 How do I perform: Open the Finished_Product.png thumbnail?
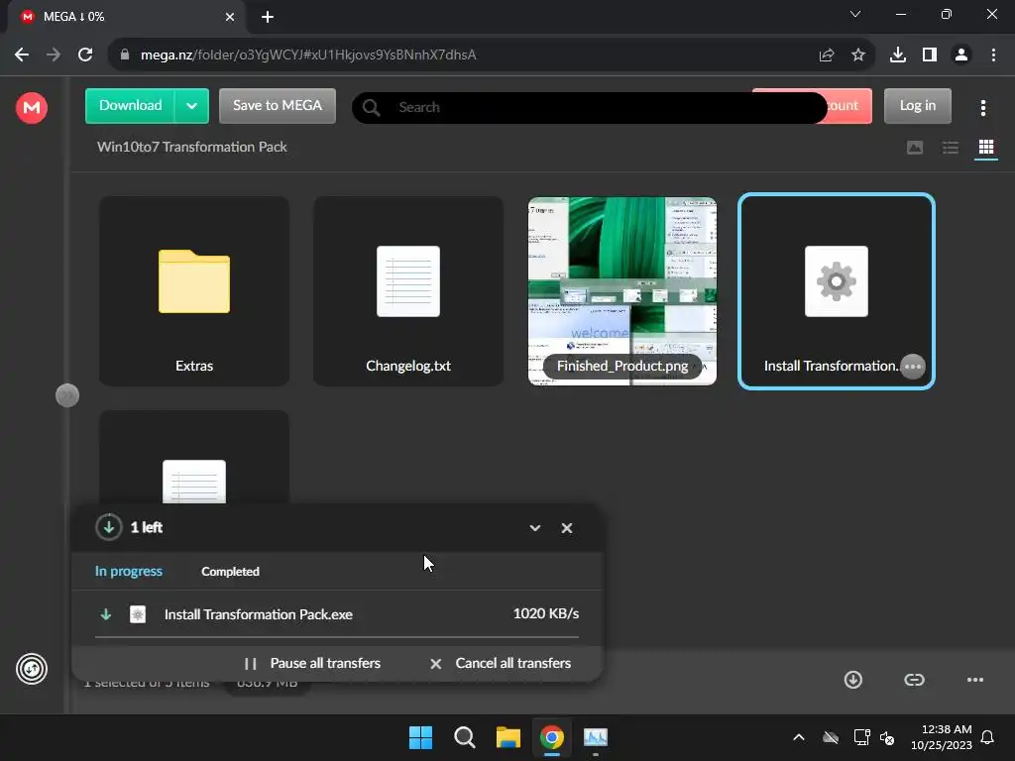622,291
